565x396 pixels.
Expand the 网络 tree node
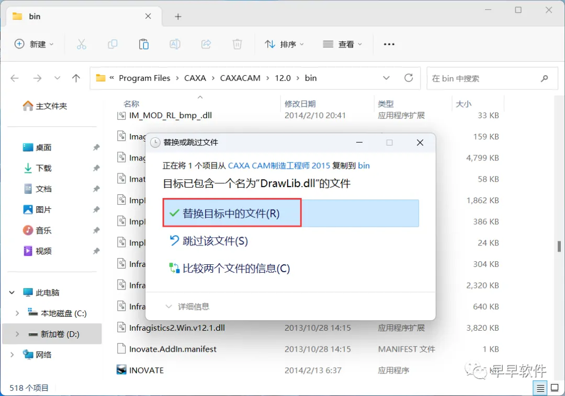[x=12, y=355]
